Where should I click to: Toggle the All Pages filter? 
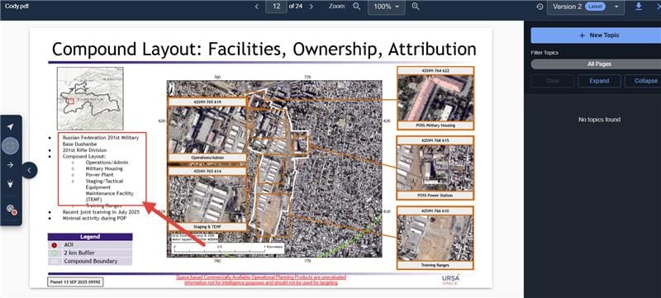pos(596,64)
